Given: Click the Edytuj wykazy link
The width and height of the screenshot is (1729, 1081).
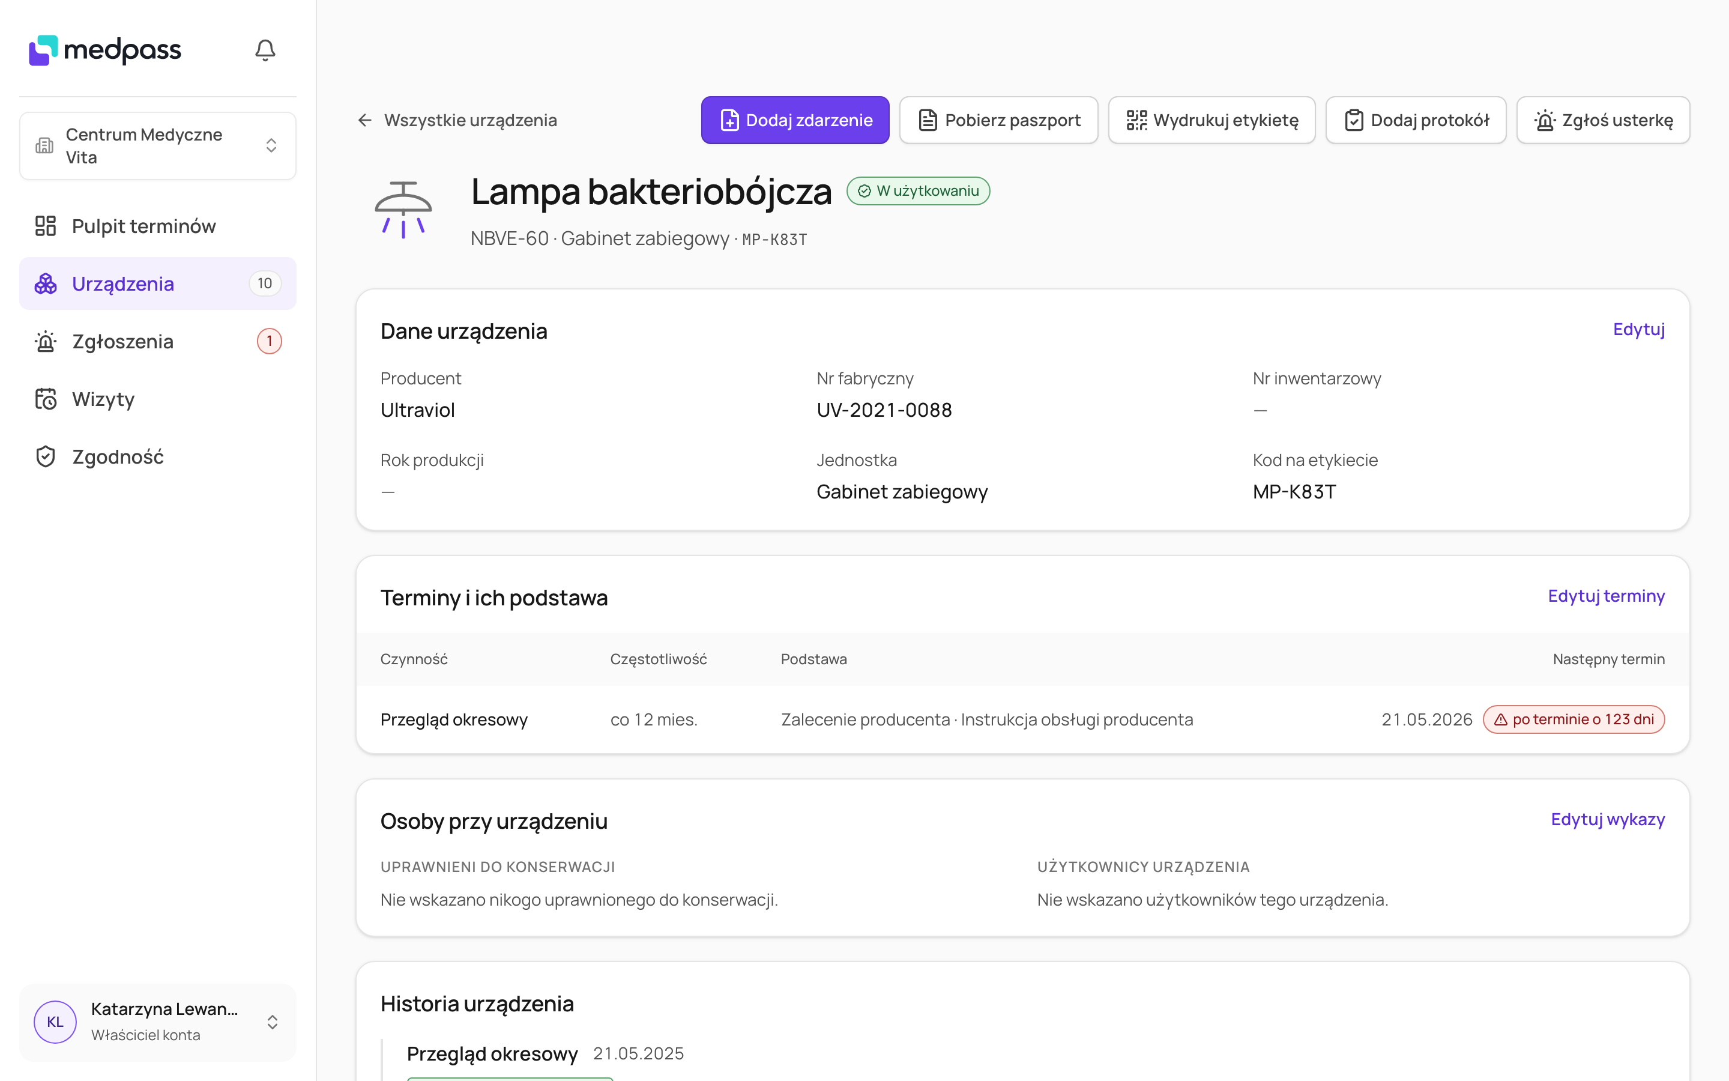Looking at the screenshot, I should coord(1608,819).
